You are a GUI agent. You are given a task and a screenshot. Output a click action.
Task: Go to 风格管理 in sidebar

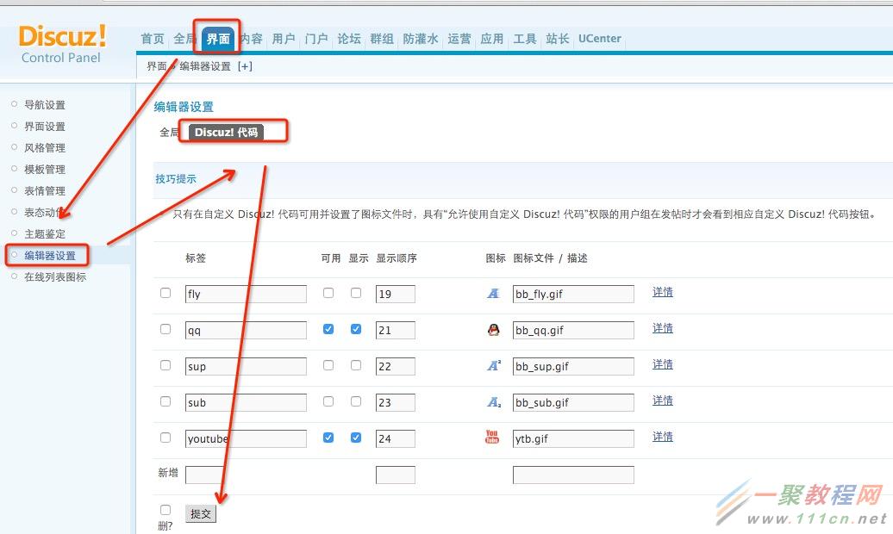[45, 148]
